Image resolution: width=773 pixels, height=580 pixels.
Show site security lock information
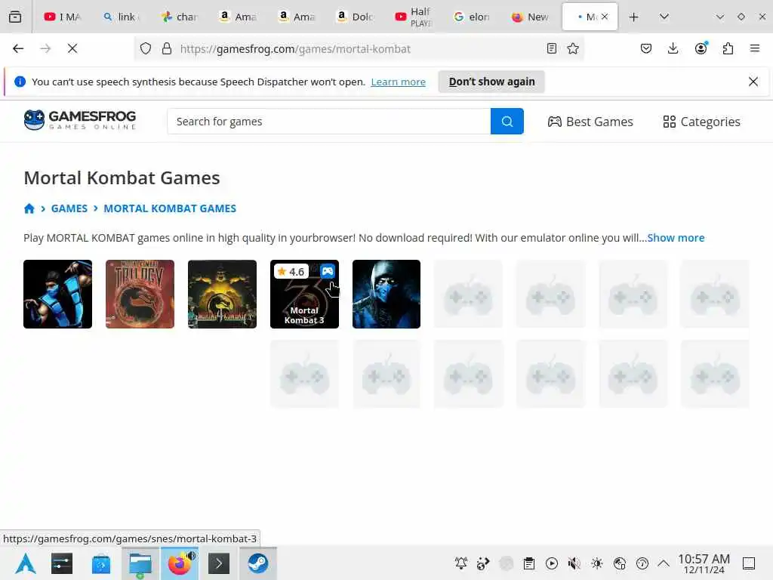coord(167,48)
